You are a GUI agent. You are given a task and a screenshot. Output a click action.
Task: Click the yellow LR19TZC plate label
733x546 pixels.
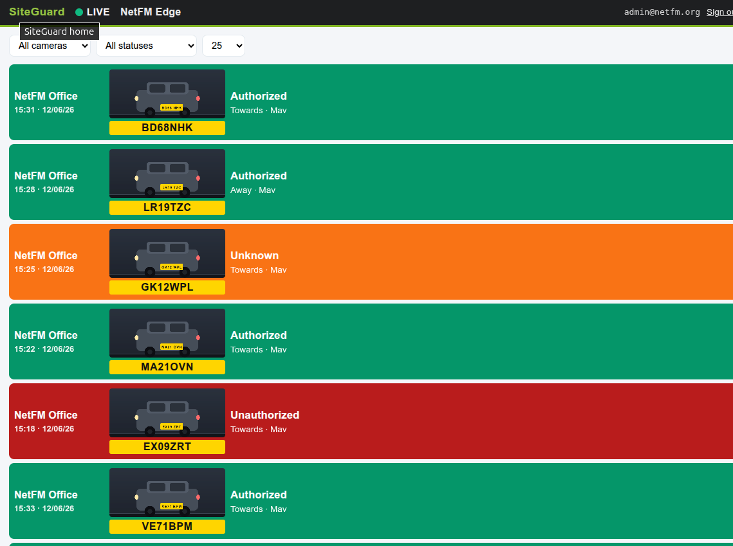pyautogui.click(x=167, y=208)
